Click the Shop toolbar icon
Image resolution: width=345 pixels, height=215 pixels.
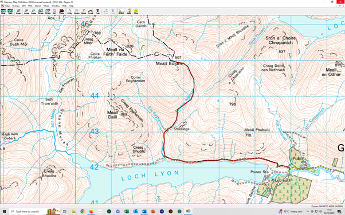136,11
